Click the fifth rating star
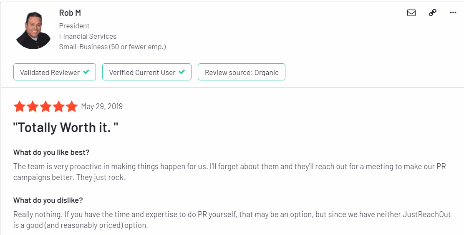Viewport: 464px width, 235px height. [72, 107]
